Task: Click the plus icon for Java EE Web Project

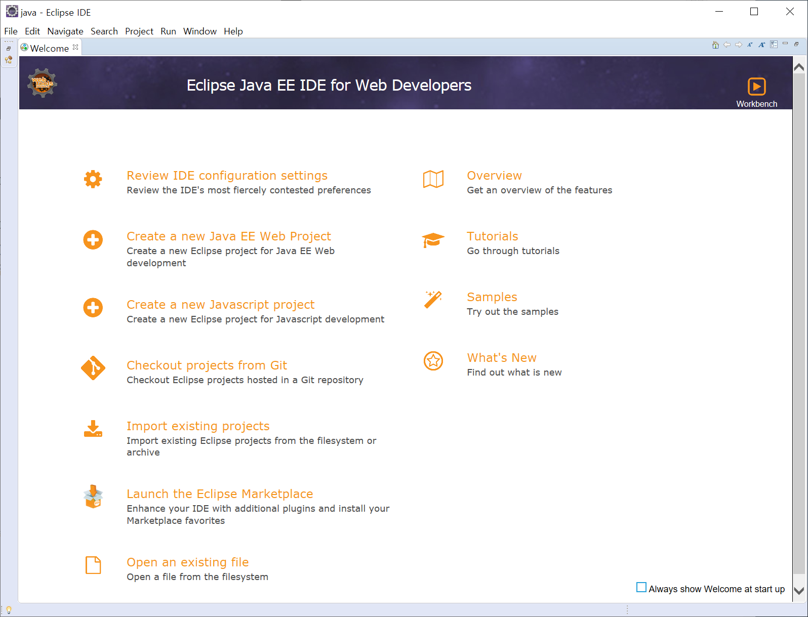Action: pyautogui.click(x=93, y=239)
